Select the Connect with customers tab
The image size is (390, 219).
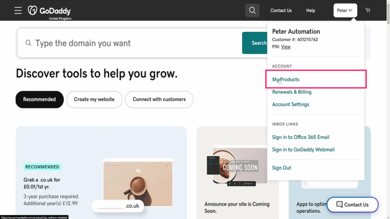(159, 99)
